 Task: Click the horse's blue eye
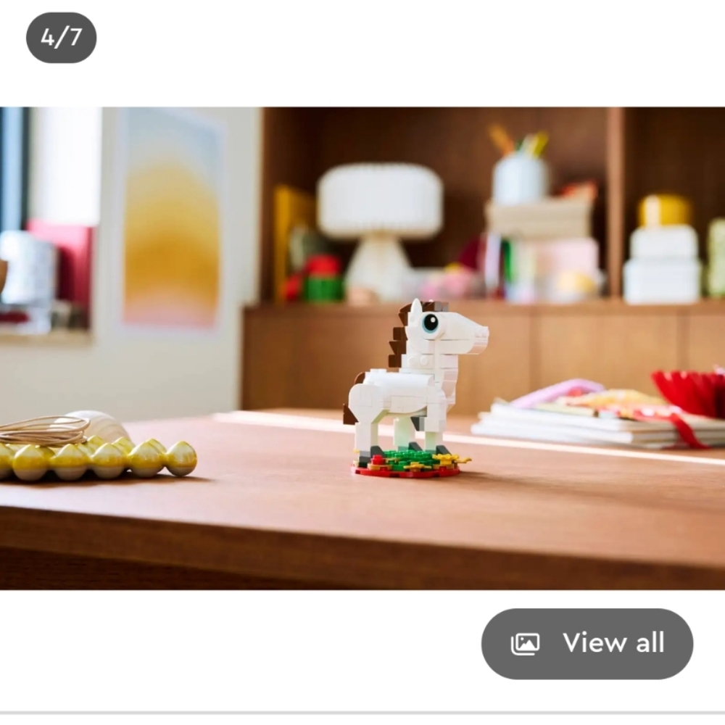[431, 323]
